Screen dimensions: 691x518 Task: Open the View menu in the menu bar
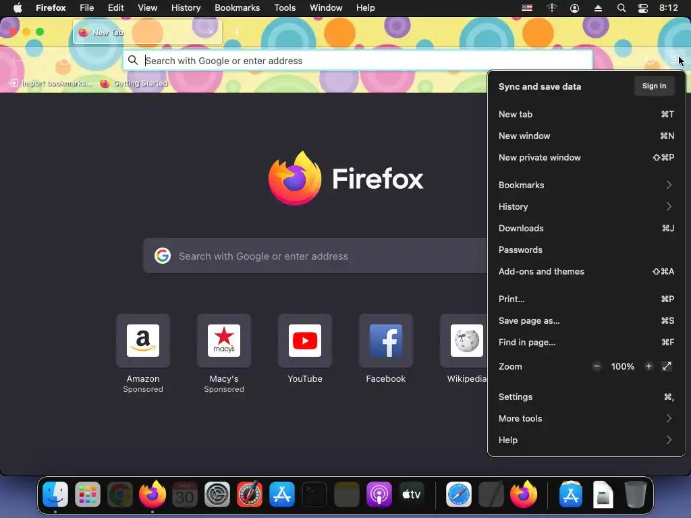click(x=147, y=8)
